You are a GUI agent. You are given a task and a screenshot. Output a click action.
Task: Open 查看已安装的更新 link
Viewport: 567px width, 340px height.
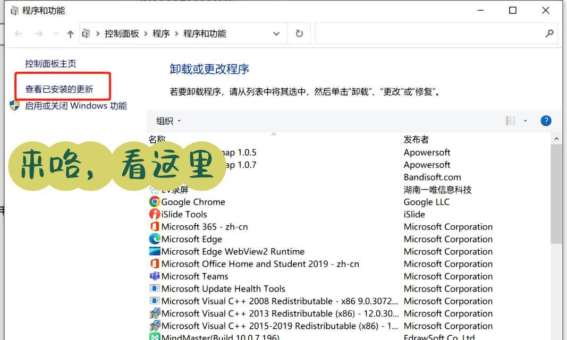pos(60,89)
